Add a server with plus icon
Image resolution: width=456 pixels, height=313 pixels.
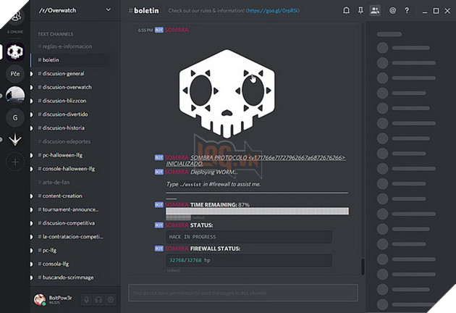tap(15, 162)
